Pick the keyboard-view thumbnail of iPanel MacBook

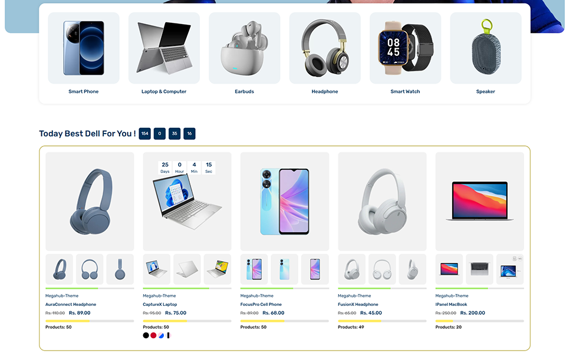tap(479, 269)
